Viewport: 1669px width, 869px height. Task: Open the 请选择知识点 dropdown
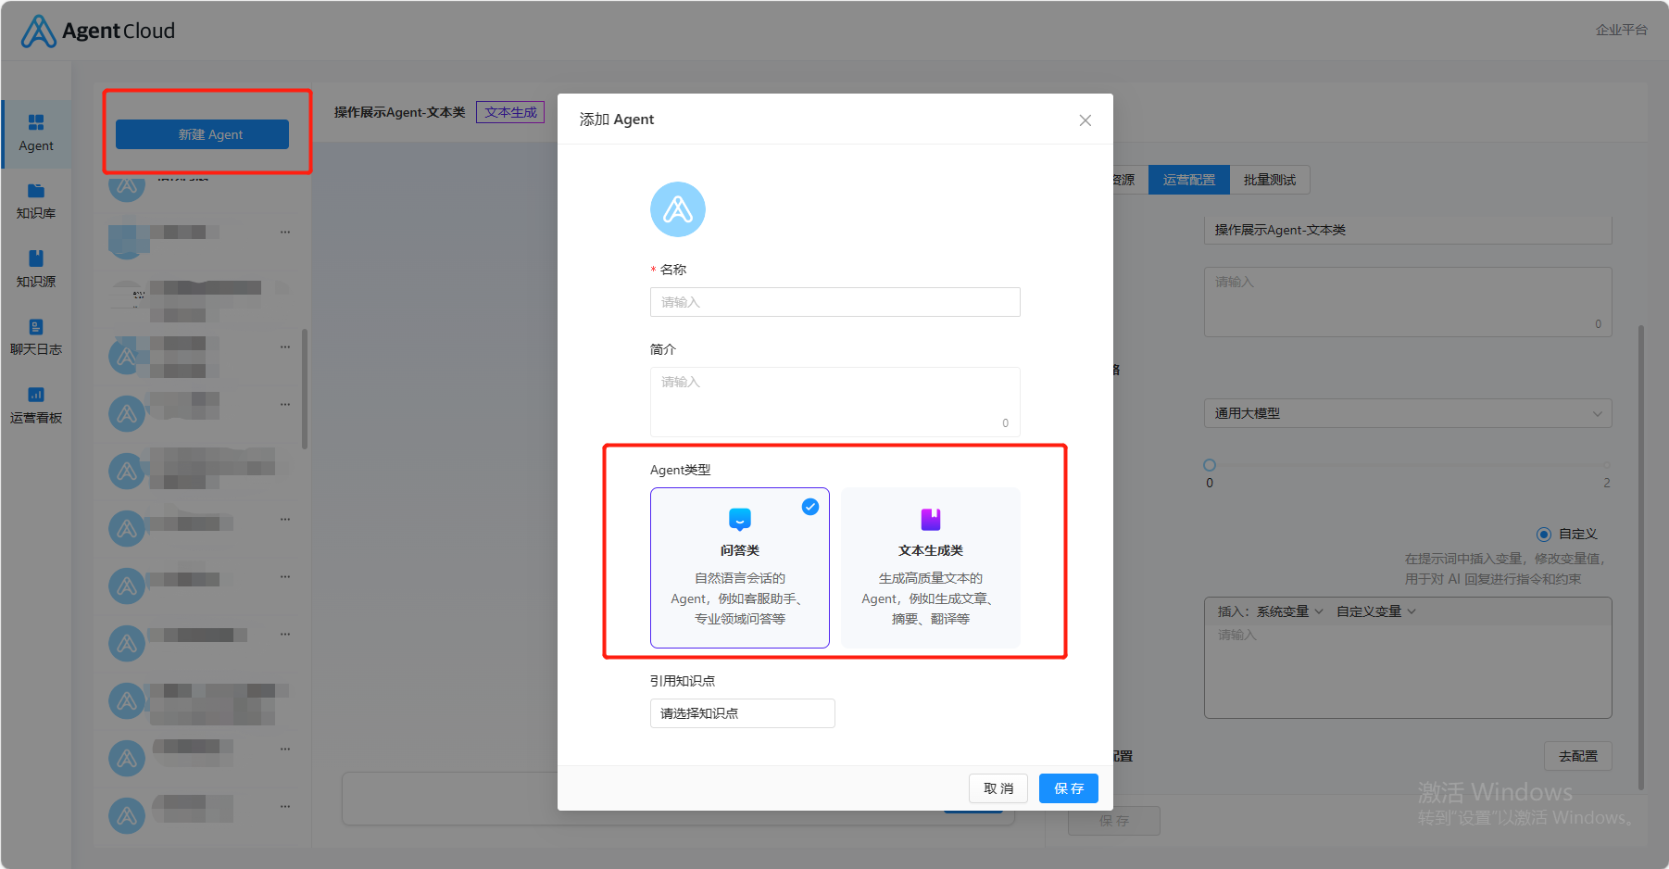click(x=743, y=713)
